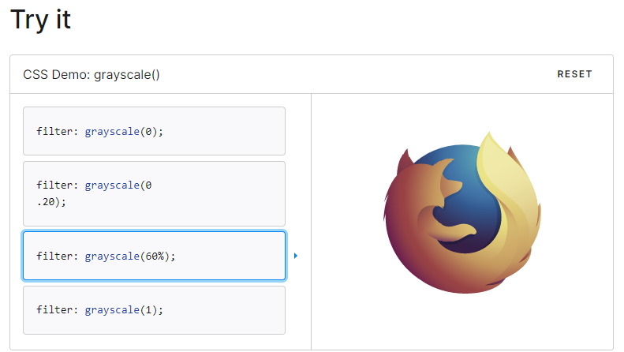Choose the grayscale(0.20) code example

point(154,193)
